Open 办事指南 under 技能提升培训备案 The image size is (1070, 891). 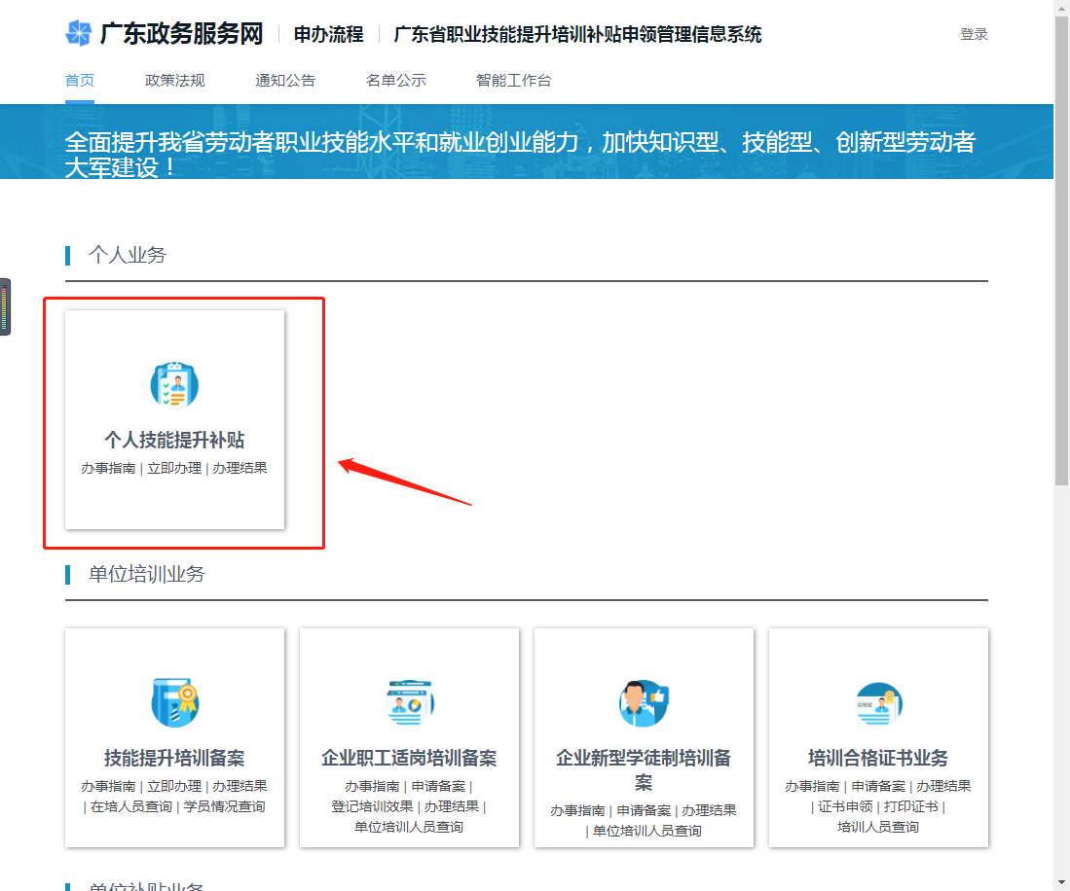click(108, 786)
